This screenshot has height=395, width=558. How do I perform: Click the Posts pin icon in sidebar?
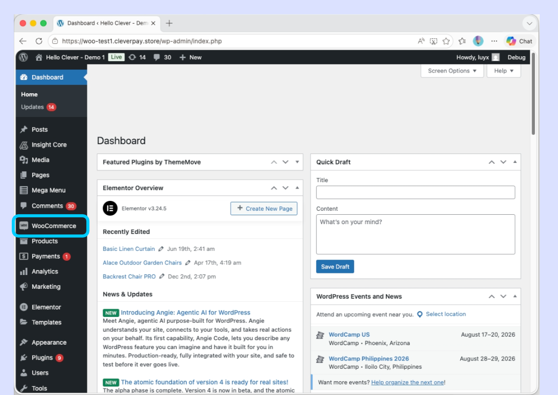[x=24, y=129]
